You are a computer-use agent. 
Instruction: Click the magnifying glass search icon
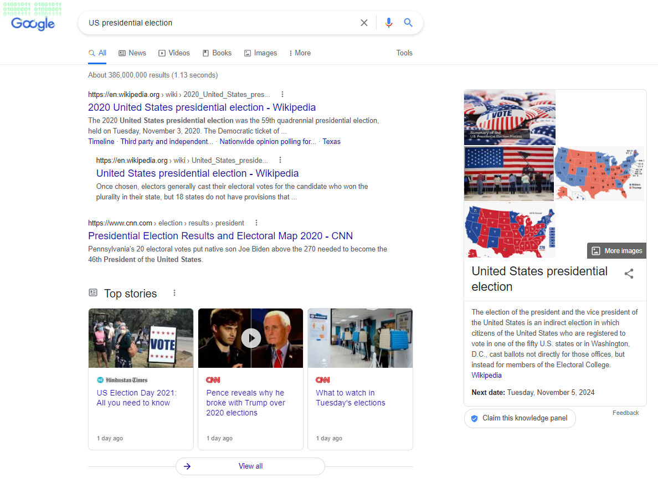point(408,23)
